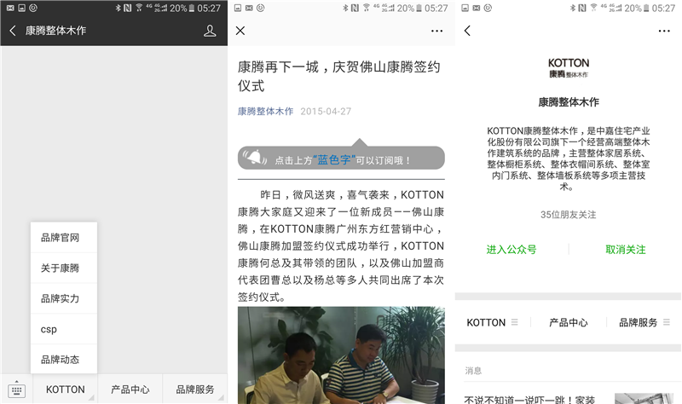Tap the blue 康腾整体木作 author link
The image size is (682, 404).
tap(265, 112)
